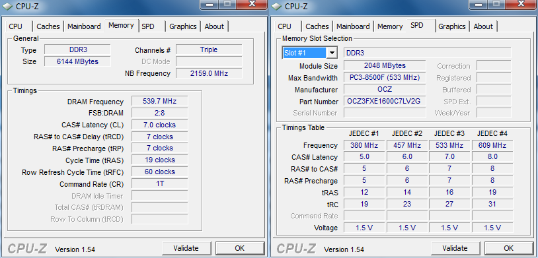Click the FSB:DRAM 2:8 ratio value
Viewport: 538px width, 258px height.
tap(159, 113)
